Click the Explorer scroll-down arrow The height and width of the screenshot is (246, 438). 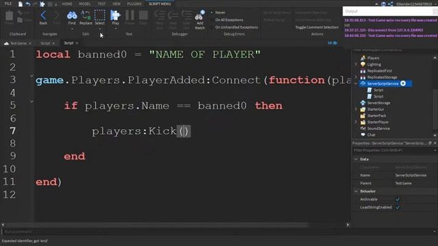[435, 135]
